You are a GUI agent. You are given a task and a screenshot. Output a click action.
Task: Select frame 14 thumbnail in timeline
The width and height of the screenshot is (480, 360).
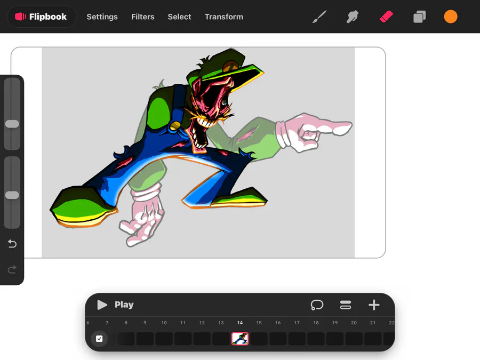(x=240, y=339)
